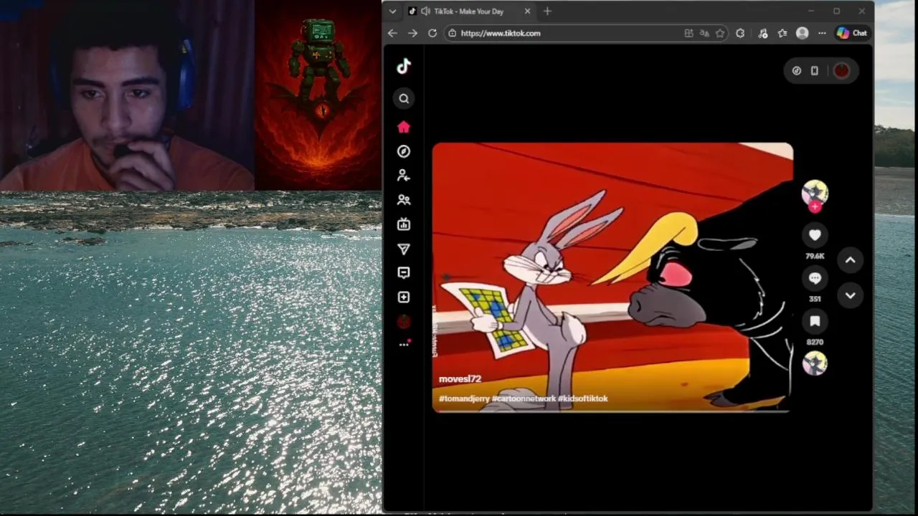The height and width of the screenshot is (516, 918).
Task: Click Get Coins icon at top right
Action: (796, 71)
